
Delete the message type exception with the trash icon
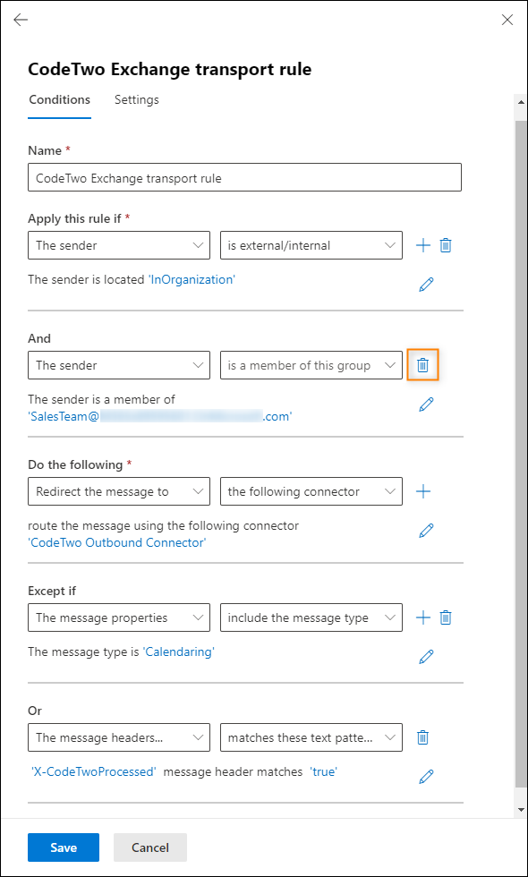point(446,617)
